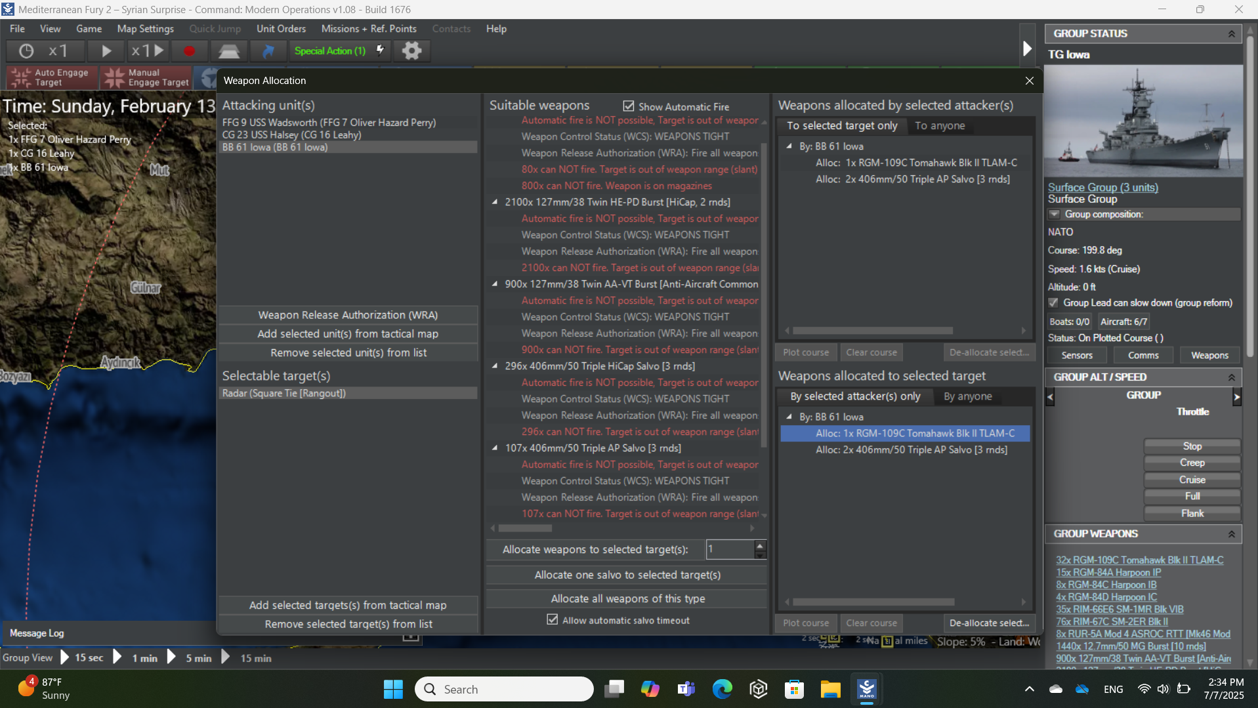
Task: Expand the Group composition dropdown
Action: pos(1054,215)
